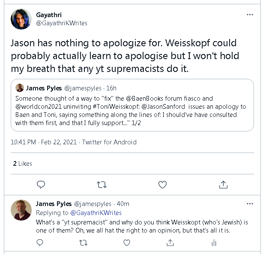Open more options menu on Gayathri's tweet
The width and height of the screenshot is (263, 254).
click(x=250, y=15)
